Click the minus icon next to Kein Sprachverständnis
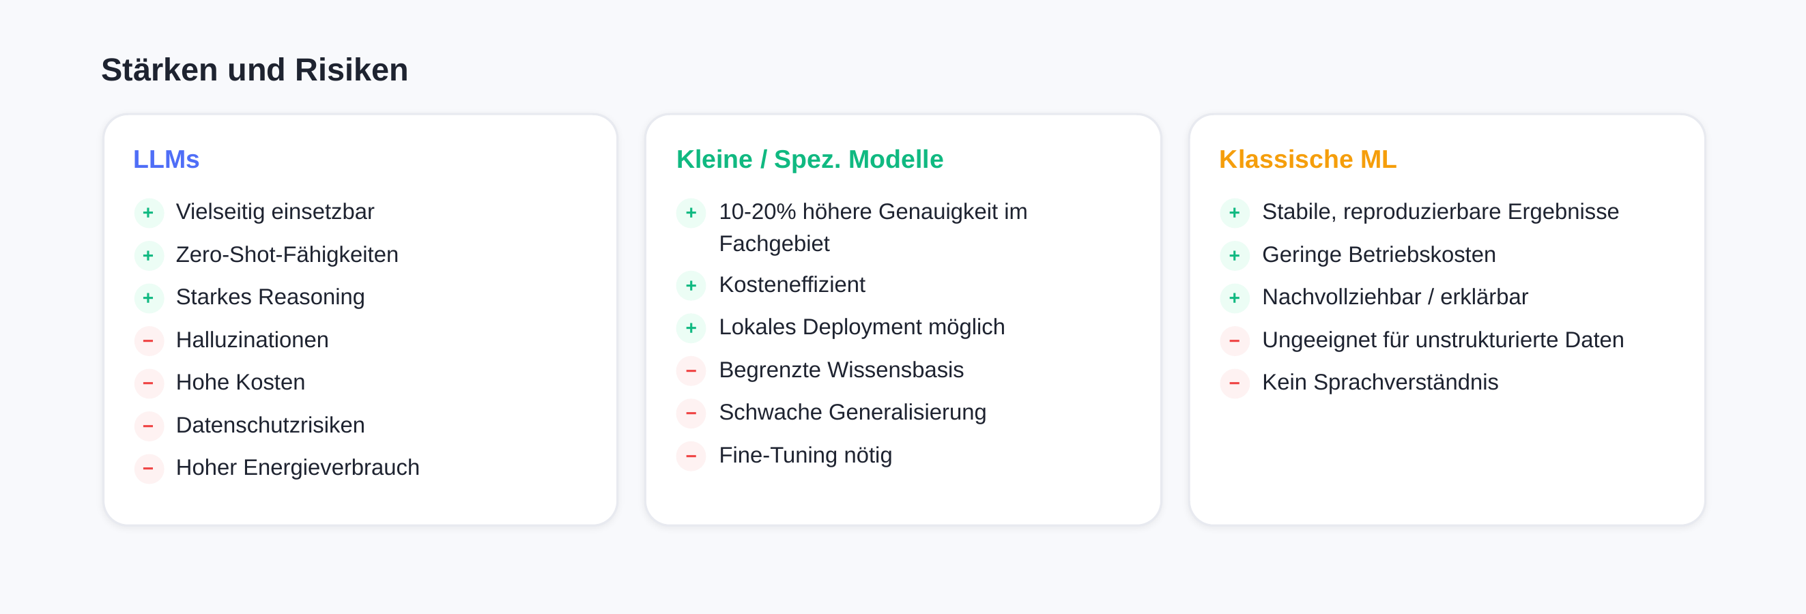 [x=1234, y=383]
